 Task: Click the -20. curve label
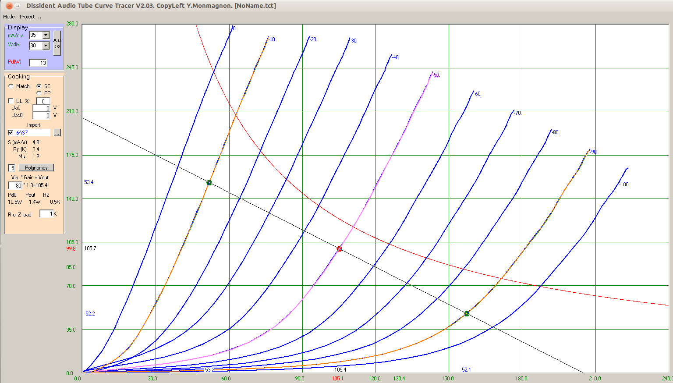tap(313, 39)
